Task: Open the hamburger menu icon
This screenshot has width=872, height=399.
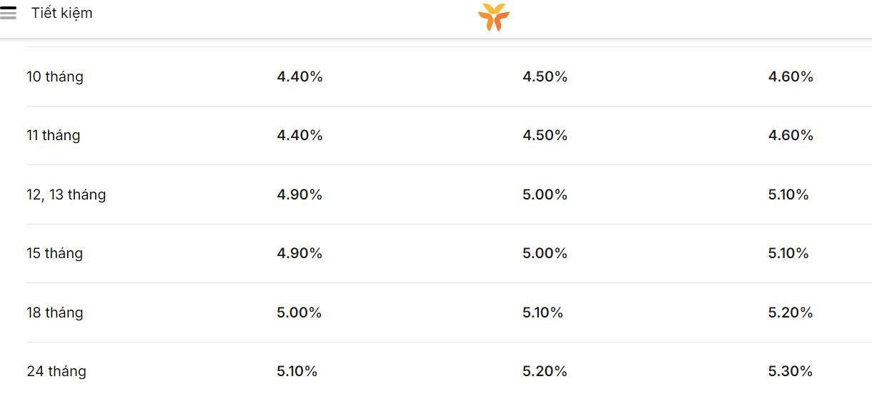Action: pyautogui.click(x=8, y=14)
